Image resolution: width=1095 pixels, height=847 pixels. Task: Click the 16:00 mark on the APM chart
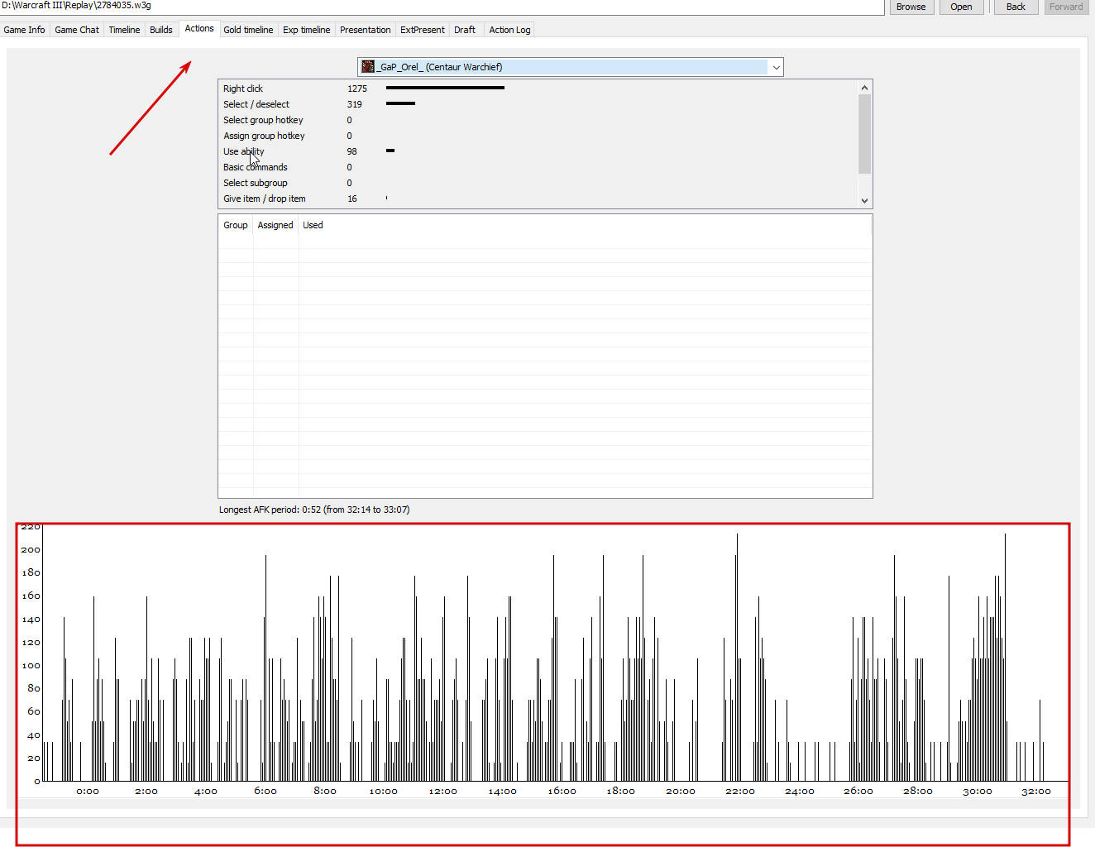coord(562,791)
